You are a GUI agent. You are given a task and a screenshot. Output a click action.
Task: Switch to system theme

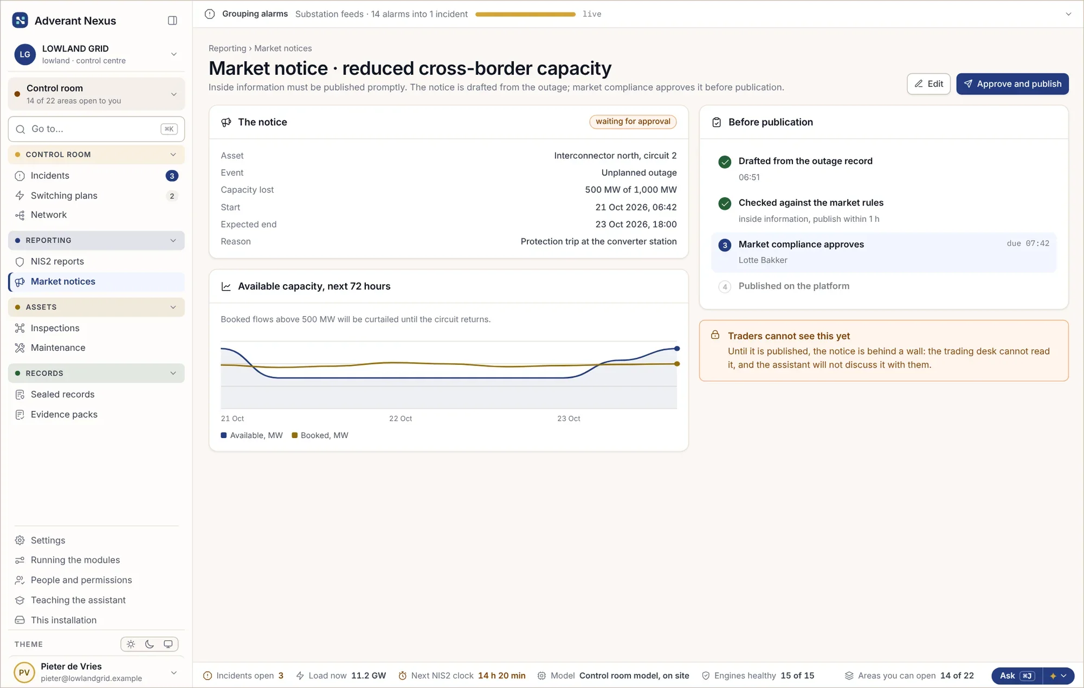pos(168,644)
